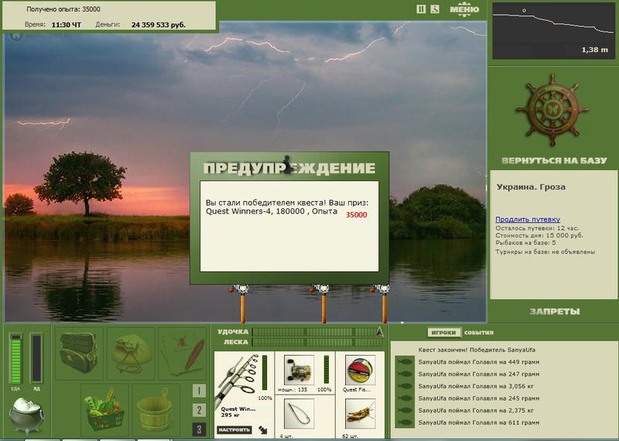619x441 pixels.
Task: Switch to rod slot 1
Action: point(199,391)
